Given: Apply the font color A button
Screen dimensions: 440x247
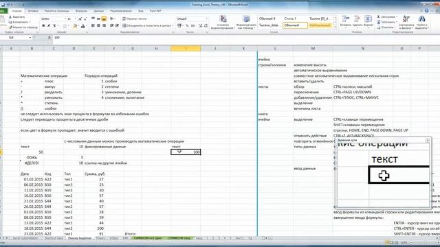Looking at the screenshot, I should (x=82, y=26).
